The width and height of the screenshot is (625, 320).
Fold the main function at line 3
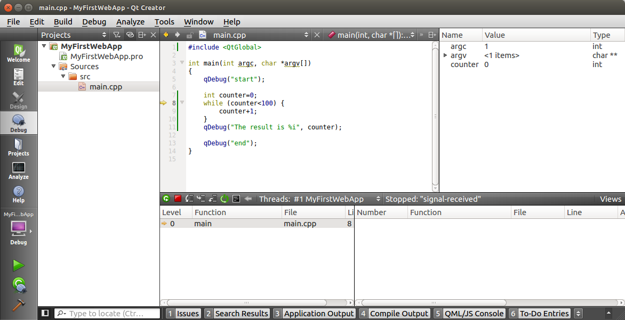pyautogui.click(x=182, y=62)
